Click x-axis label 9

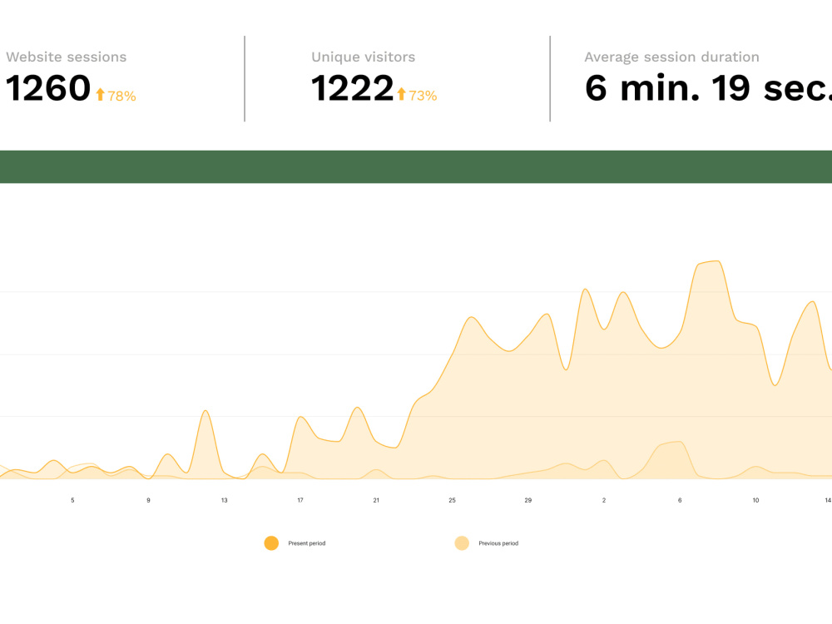click(149, 500)
